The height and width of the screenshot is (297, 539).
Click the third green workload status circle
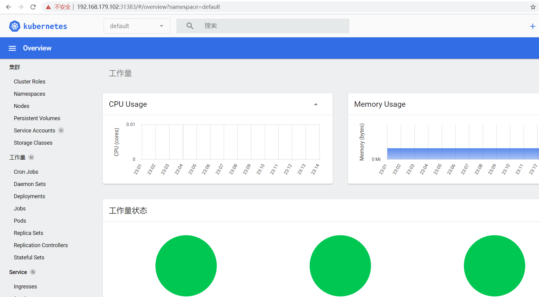coord(495,265)
